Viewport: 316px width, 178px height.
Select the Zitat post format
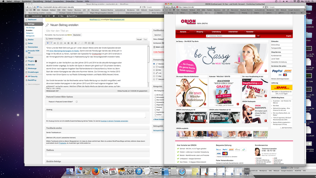coord(154,76)
